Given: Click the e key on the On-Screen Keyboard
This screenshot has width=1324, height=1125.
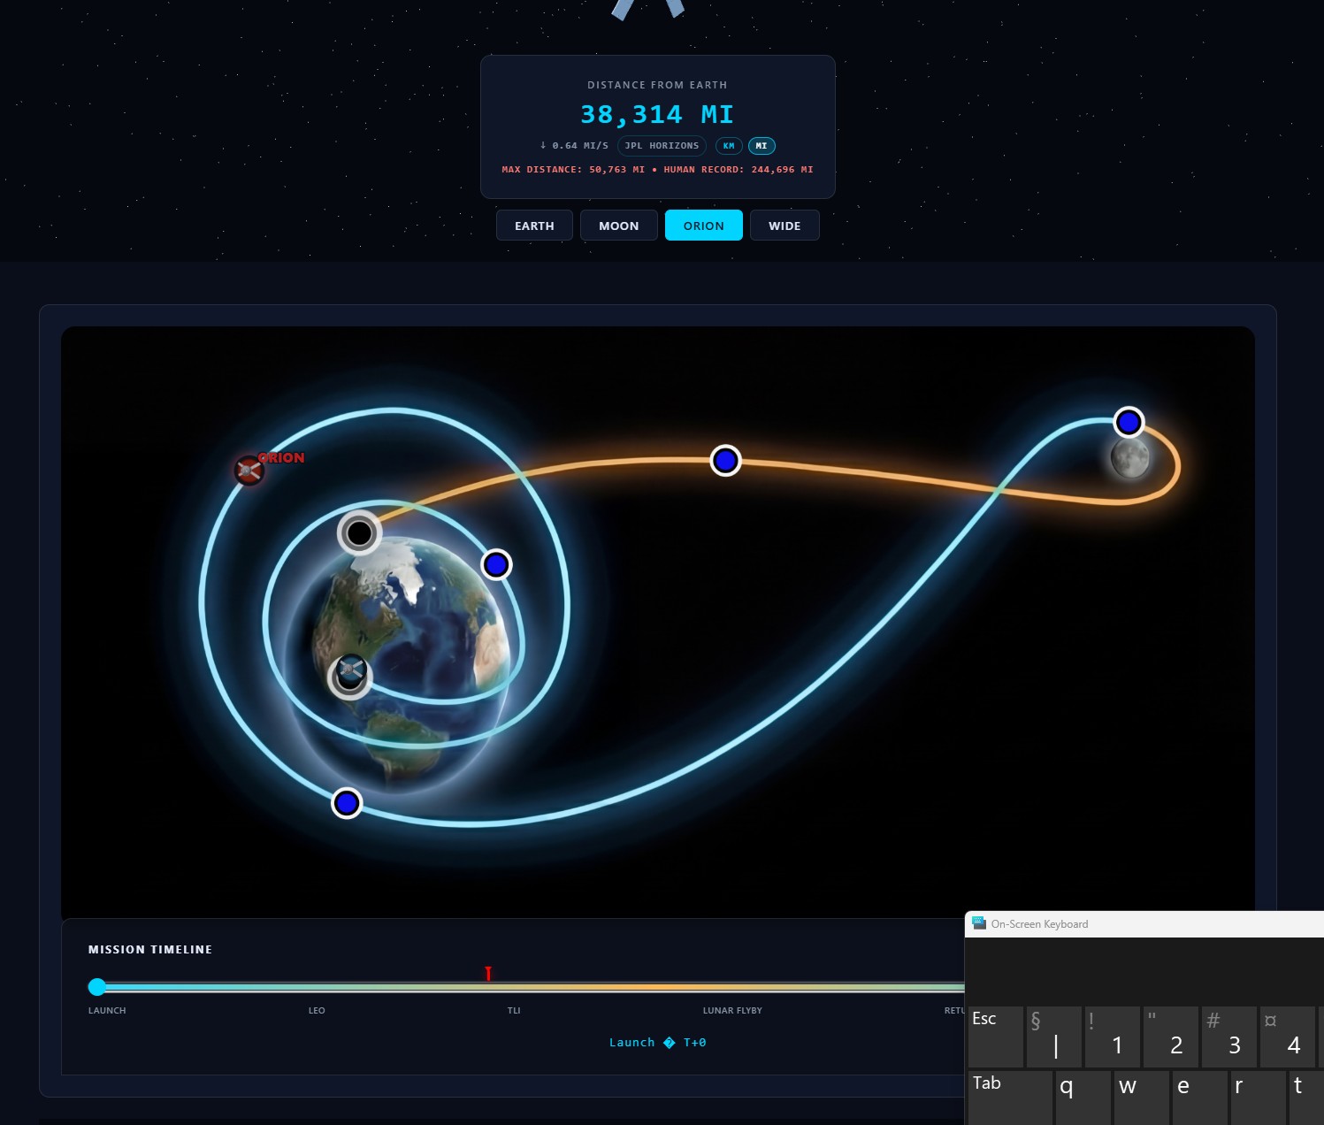Looking at the screenshot, I should [x=1200, y=1098].
